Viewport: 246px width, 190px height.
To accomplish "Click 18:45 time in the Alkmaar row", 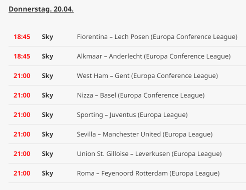I will (x=22, y=56).
